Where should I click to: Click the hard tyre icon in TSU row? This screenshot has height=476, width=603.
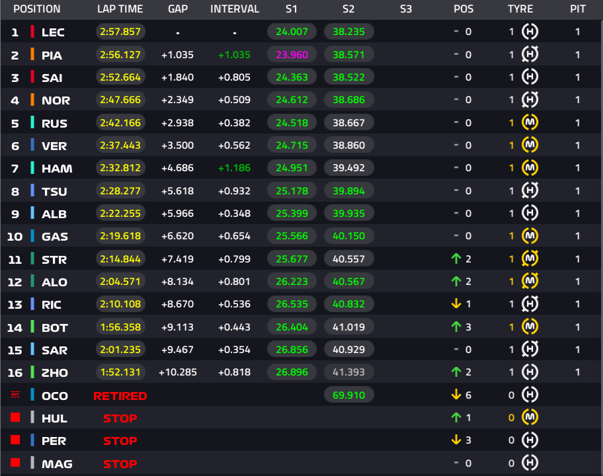530,190
